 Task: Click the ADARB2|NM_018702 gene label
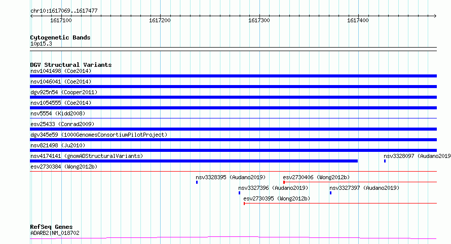coord(55,233)
